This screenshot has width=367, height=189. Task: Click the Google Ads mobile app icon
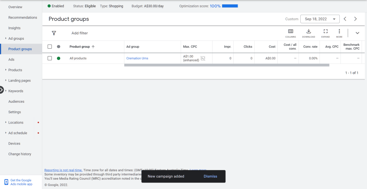coord(6,182)
